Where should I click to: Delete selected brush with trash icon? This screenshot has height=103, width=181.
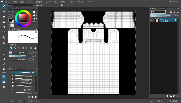tap(36, 97)
